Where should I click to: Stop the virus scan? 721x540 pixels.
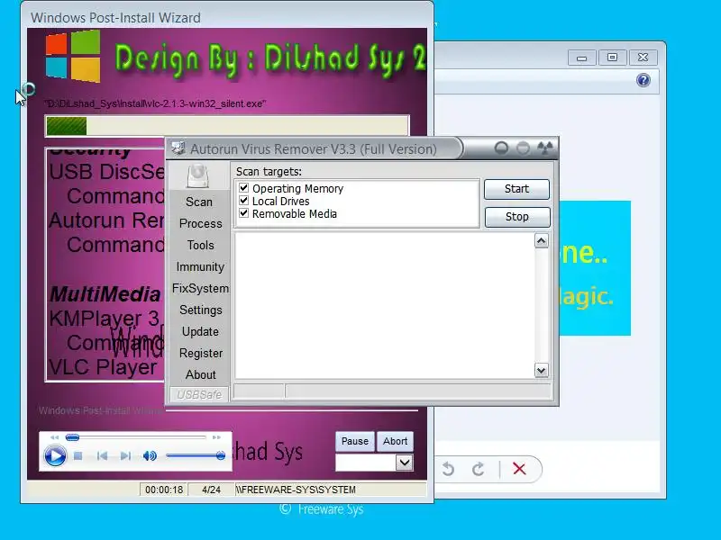[516, 217]
